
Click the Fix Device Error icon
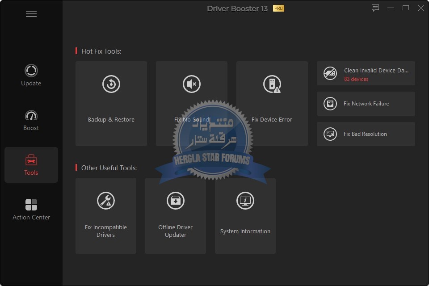(x=272, y=84)
